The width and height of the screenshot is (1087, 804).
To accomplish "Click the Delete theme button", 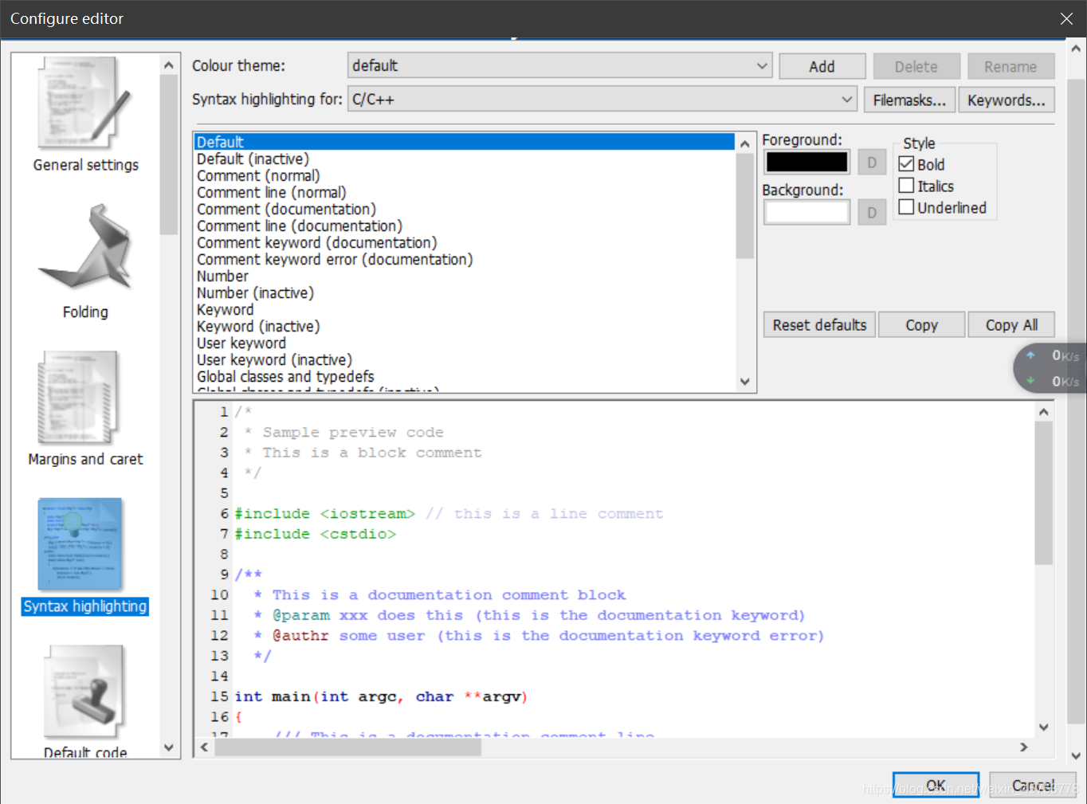I will click(x=916, y=66).
